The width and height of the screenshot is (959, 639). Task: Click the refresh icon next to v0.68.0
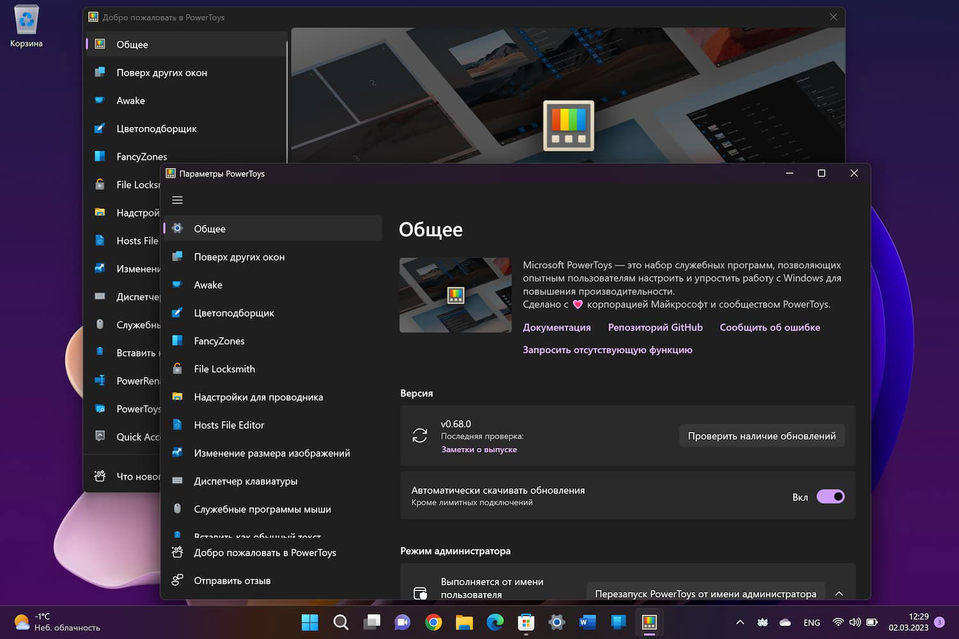(x=420, y=436)
